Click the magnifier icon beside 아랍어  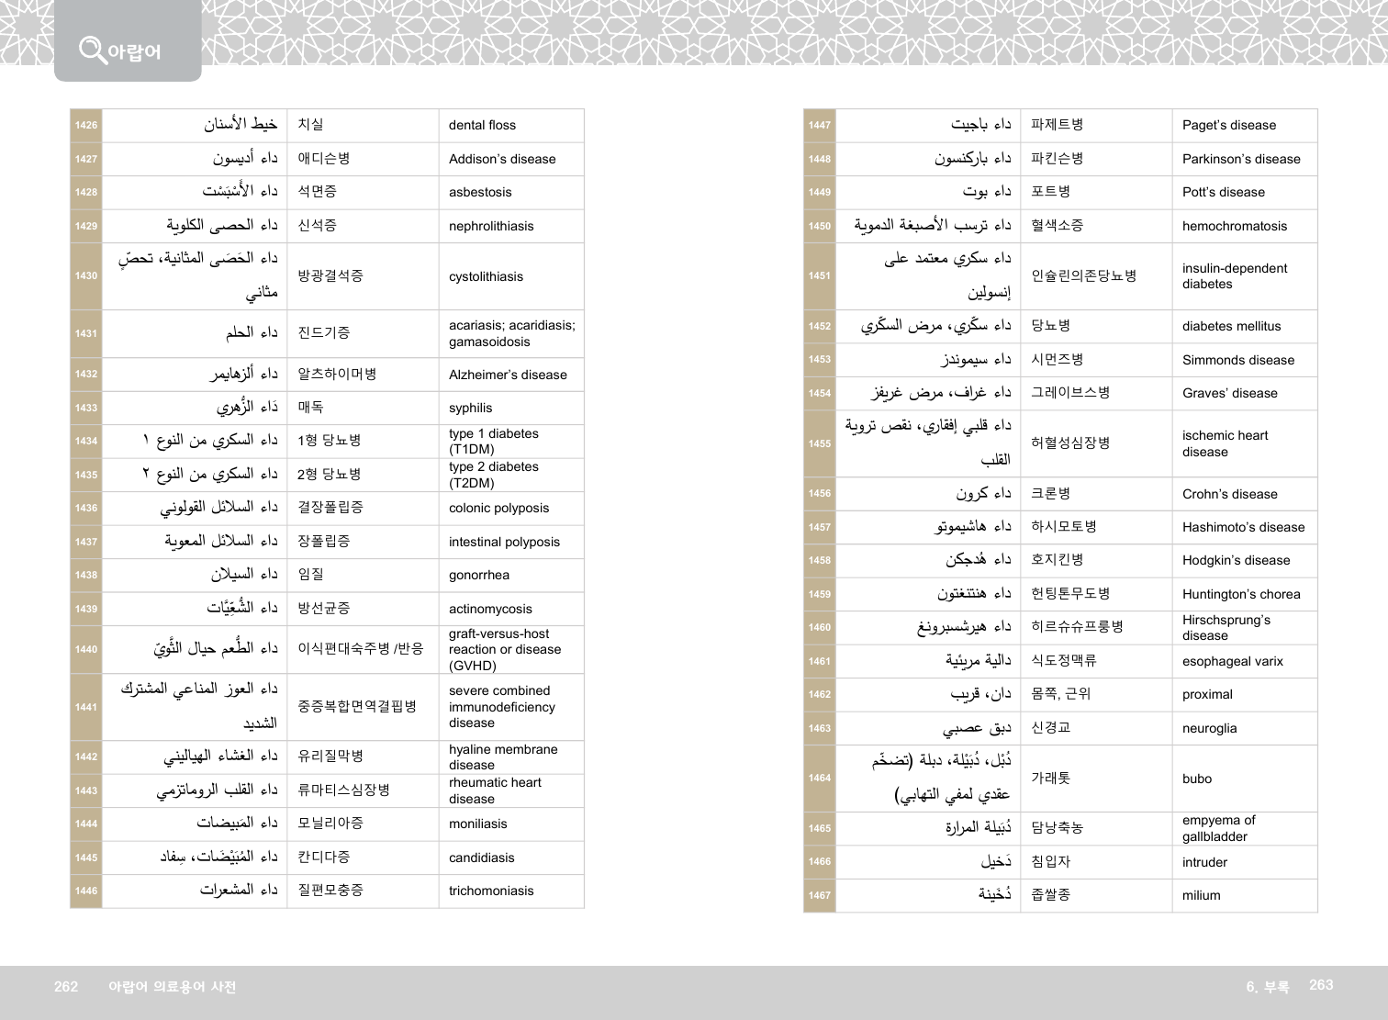(x=92, y=50)
